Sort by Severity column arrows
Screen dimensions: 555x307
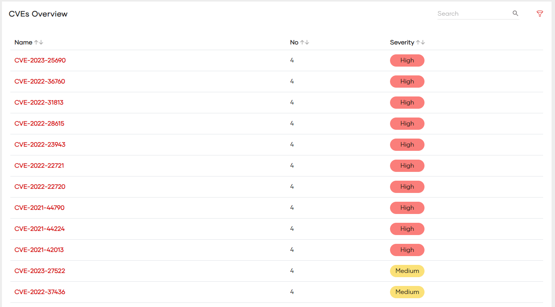420,42
